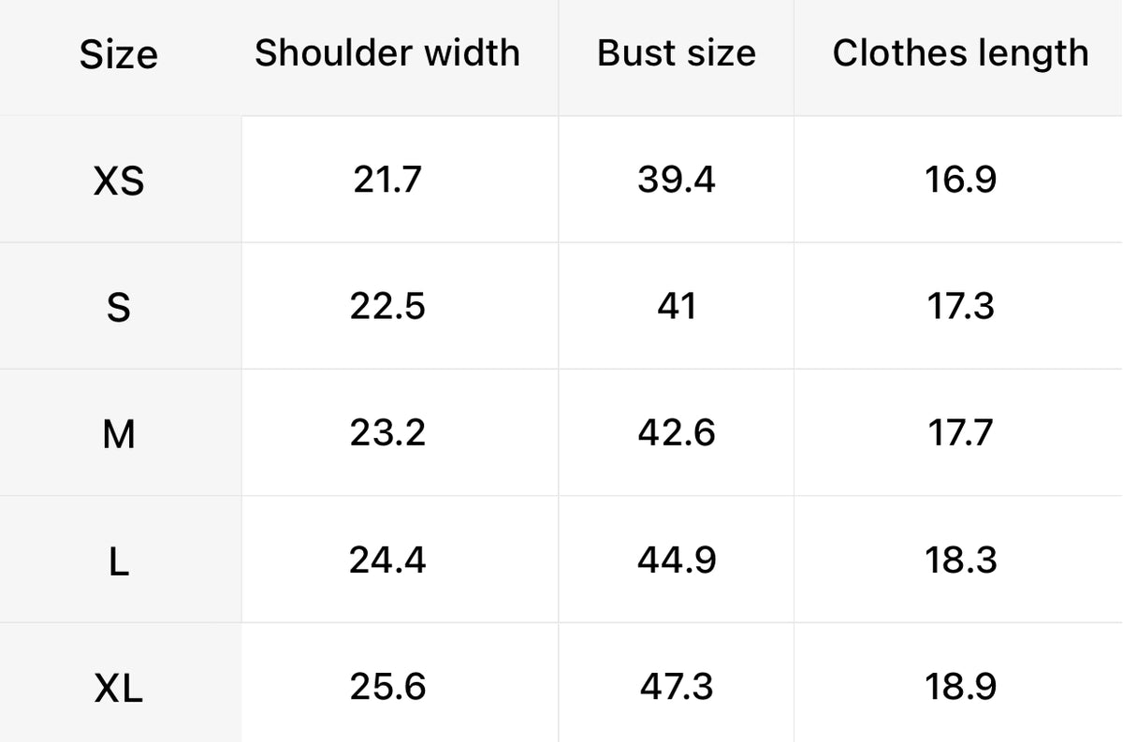
Task: Click the 44.9 bust size cell
Action: click(x=677, y=560)
